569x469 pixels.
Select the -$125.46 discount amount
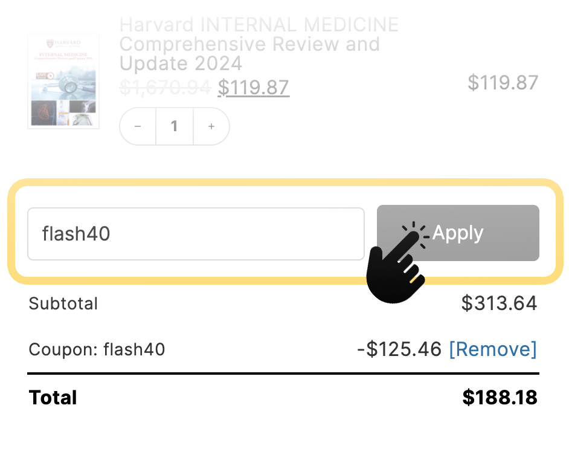[x=399, y=349]
